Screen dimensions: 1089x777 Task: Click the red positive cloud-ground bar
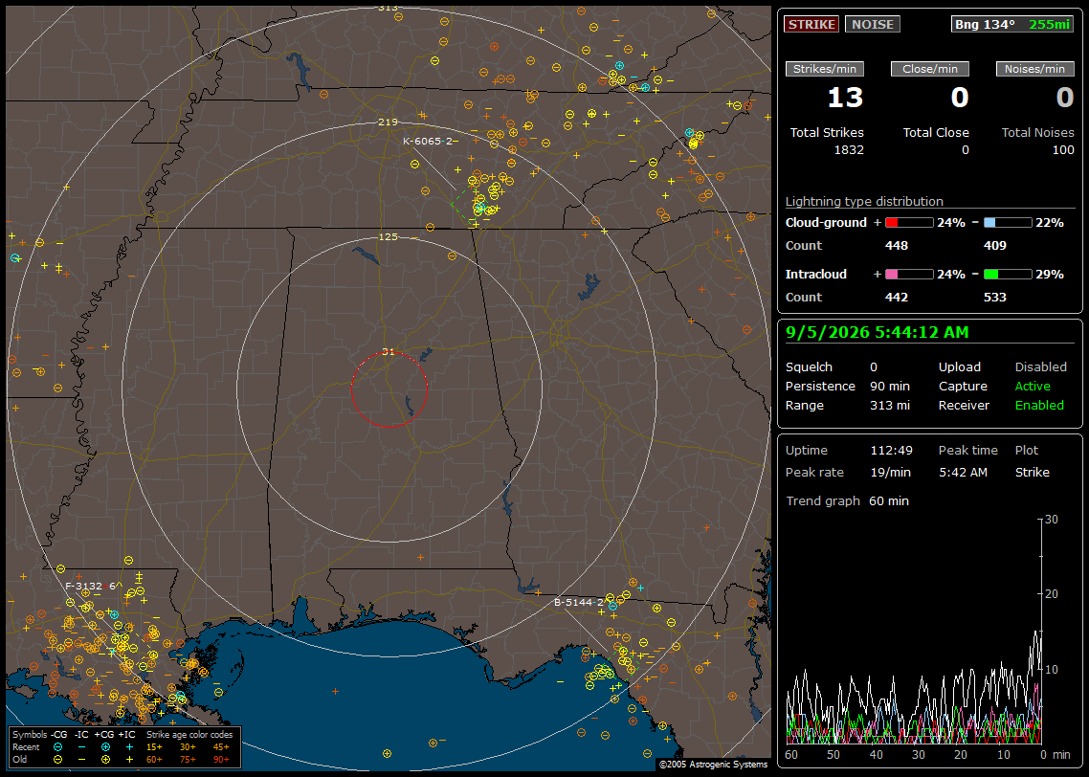909,223
